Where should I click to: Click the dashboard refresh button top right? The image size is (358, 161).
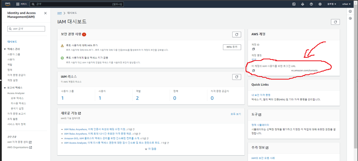pos(335,22)
